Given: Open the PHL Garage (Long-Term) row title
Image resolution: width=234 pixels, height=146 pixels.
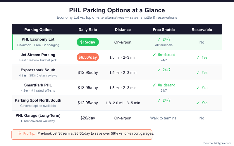Looking at the screenshot, I should pos(38,115).
